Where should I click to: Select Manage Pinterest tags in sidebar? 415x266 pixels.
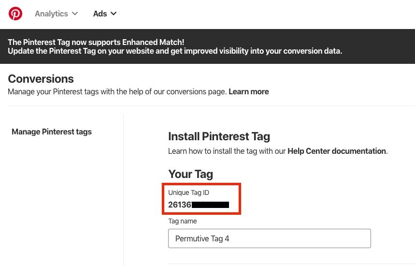[x=52, y=132]
